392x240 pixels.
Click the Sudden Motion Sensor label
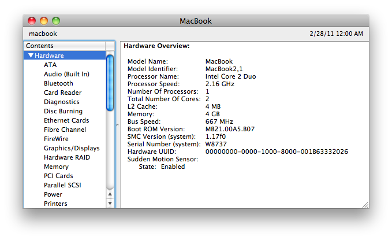[x=163, y=159]
